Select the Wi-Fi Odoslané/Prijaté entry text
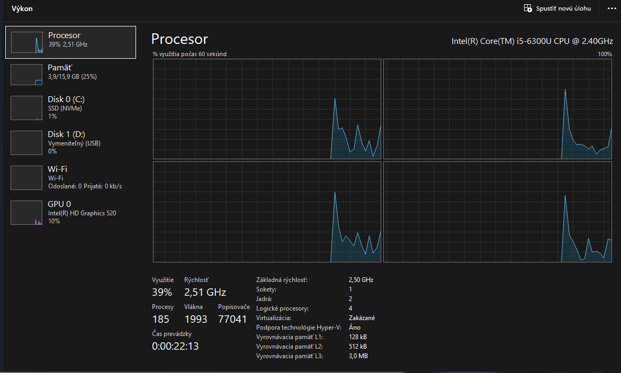Viewport: 621px width, 373px height. point(85,186)
